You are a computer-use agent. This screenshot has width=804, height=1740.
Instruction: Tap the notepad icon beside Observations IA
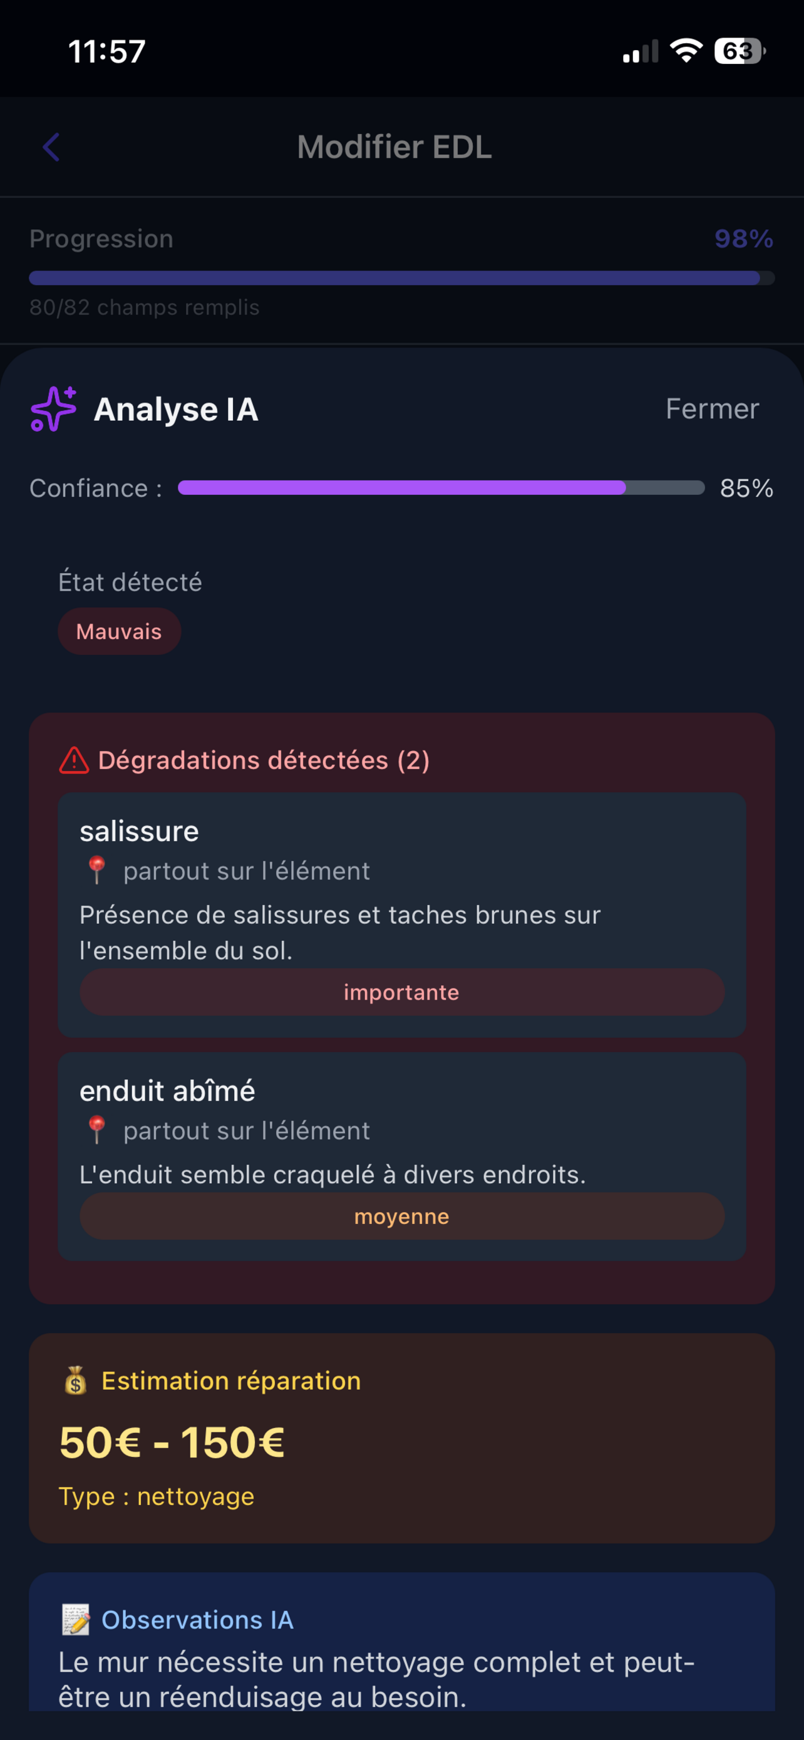point(76,1620)
